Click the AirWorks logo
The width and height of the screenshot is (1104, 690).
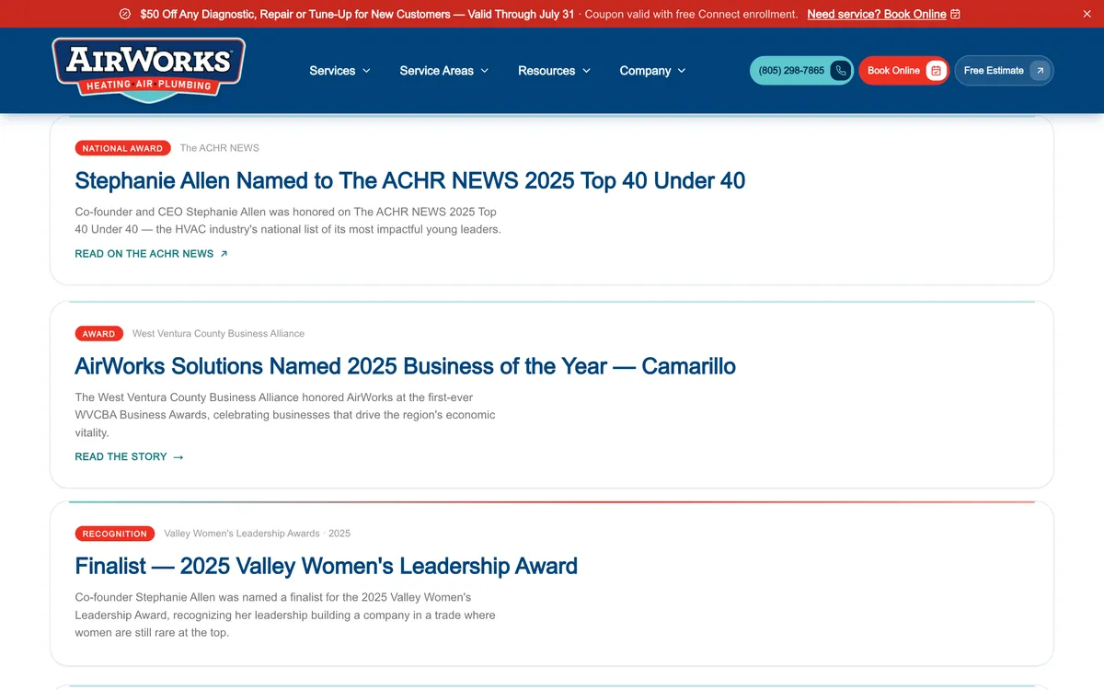148,70
